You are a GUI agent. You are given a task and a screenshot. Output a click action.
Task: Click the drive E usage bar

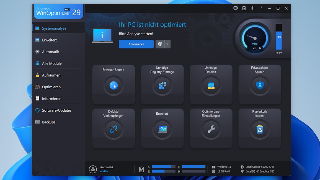194,167
